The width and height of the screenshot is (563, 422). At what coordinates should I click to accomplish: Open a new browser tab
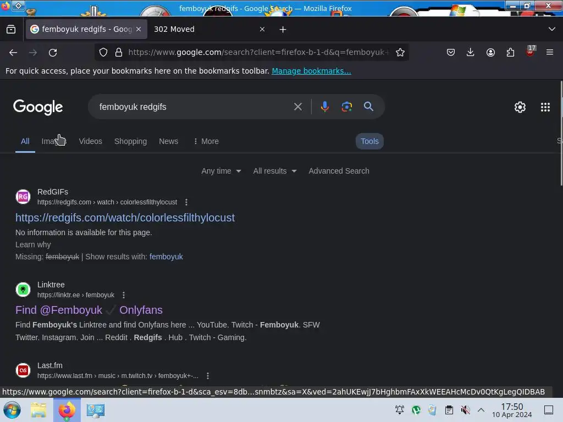point(283,30)
